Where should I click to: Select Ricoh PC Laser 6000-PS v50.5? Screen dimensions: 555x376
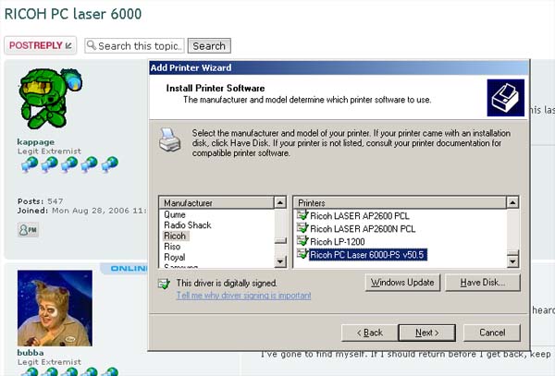[367, 255]
